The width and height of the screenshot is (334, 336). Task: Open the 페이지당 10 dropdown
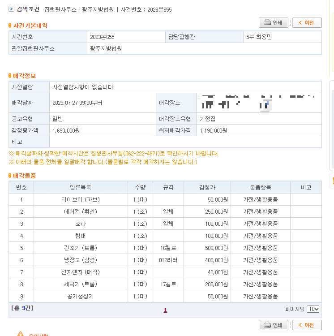(313, 309)
